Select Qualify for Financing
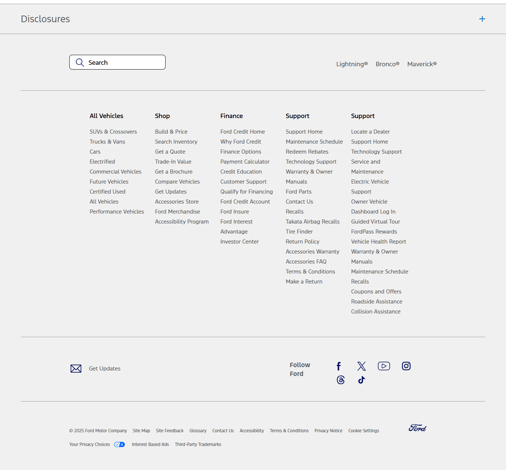Screen dimensions: 506x470 pyautogui.click(x=247, y=192)
